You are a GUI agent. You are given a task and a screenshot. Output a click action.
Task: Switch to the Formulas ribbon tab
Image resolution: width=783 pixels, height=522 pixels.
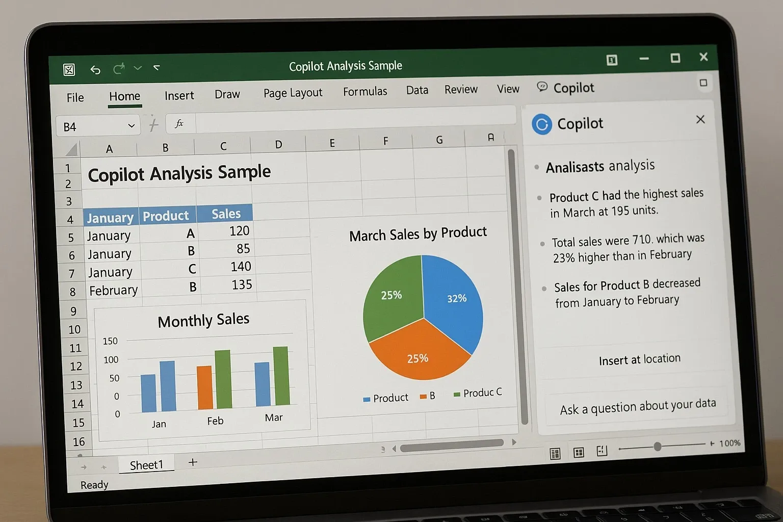click(365, 91)
